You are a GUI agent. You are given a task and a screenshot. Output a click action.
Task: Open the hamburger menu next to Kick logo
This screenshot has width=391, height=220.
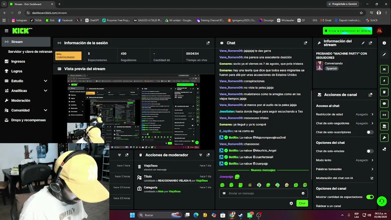tap(6, 31)
